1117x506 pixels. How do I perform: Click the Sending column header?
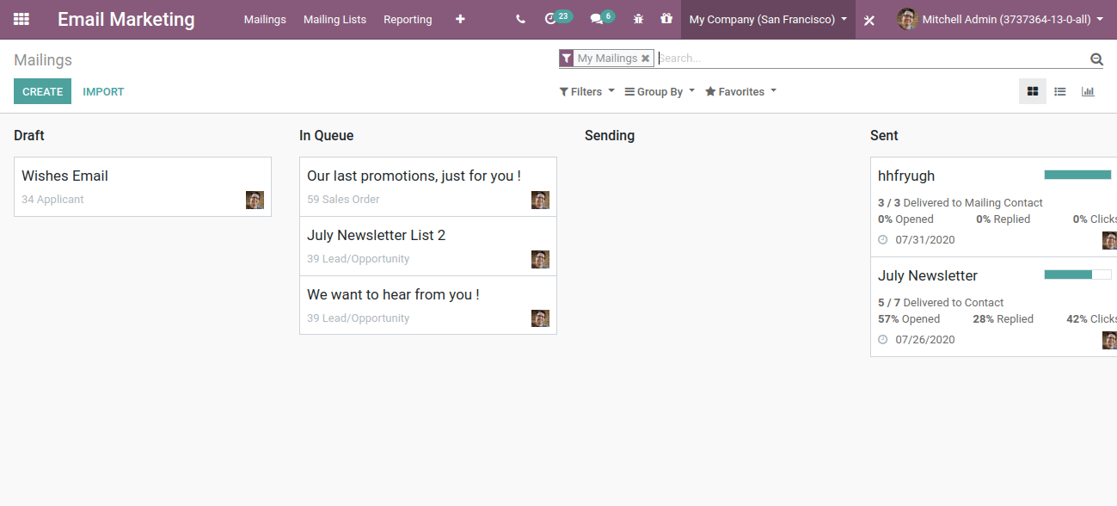click(x=610, y=135)
